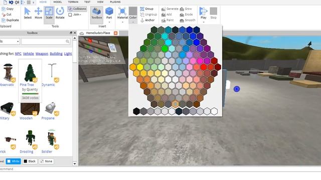Anchor the selected part

(x=147, y=20)
